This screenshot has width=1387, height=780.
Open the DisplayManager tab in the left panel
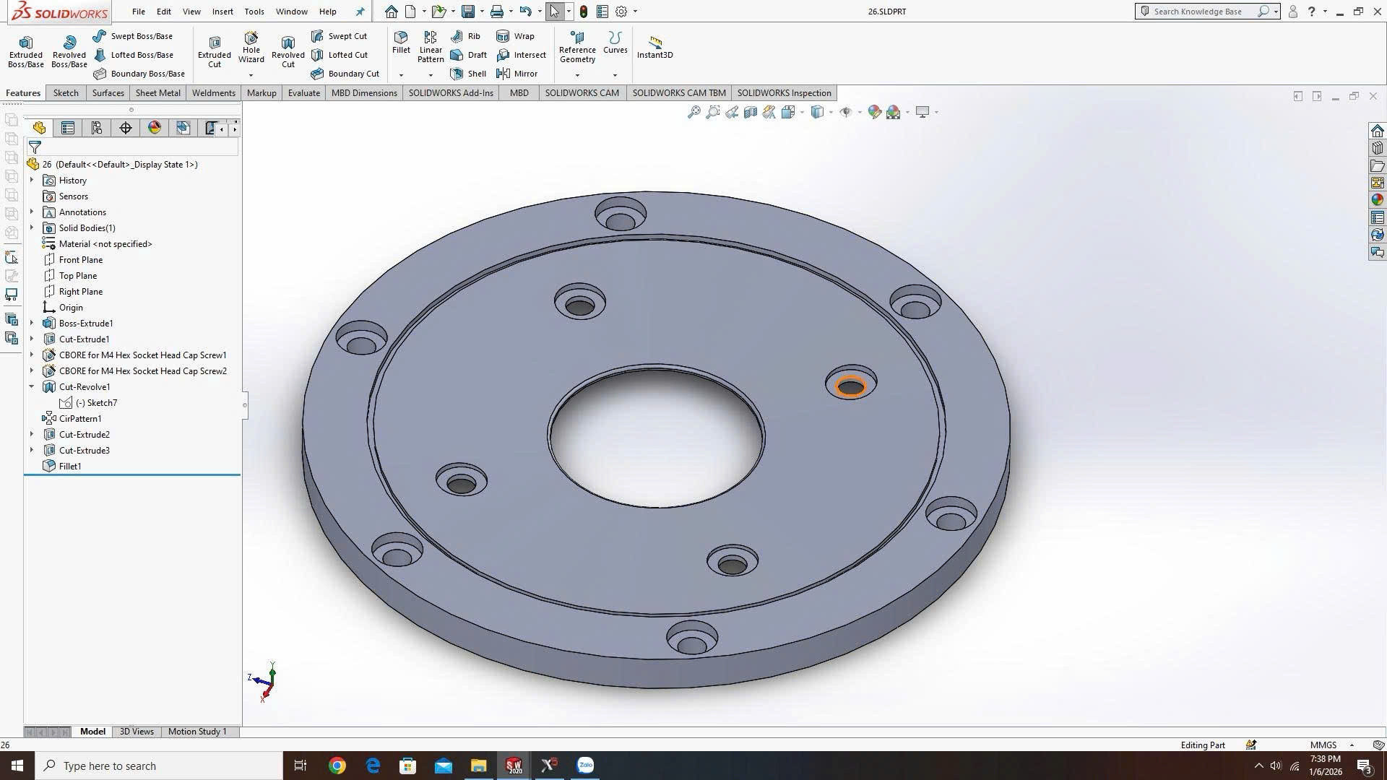155,129
